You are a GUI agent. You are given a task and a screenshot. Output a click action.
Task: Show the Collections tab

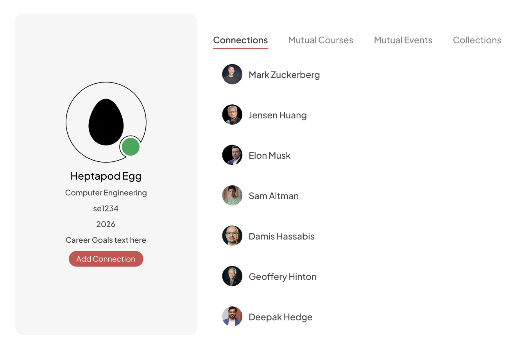477,40
